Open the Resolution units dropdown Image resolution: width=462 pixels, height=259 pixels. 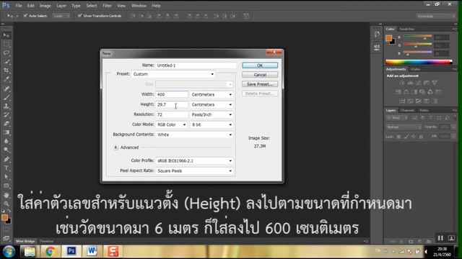[212, 114]
